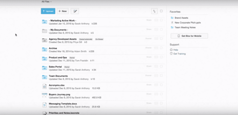Click the Marketing Active Work folder icon

[45, 22]
